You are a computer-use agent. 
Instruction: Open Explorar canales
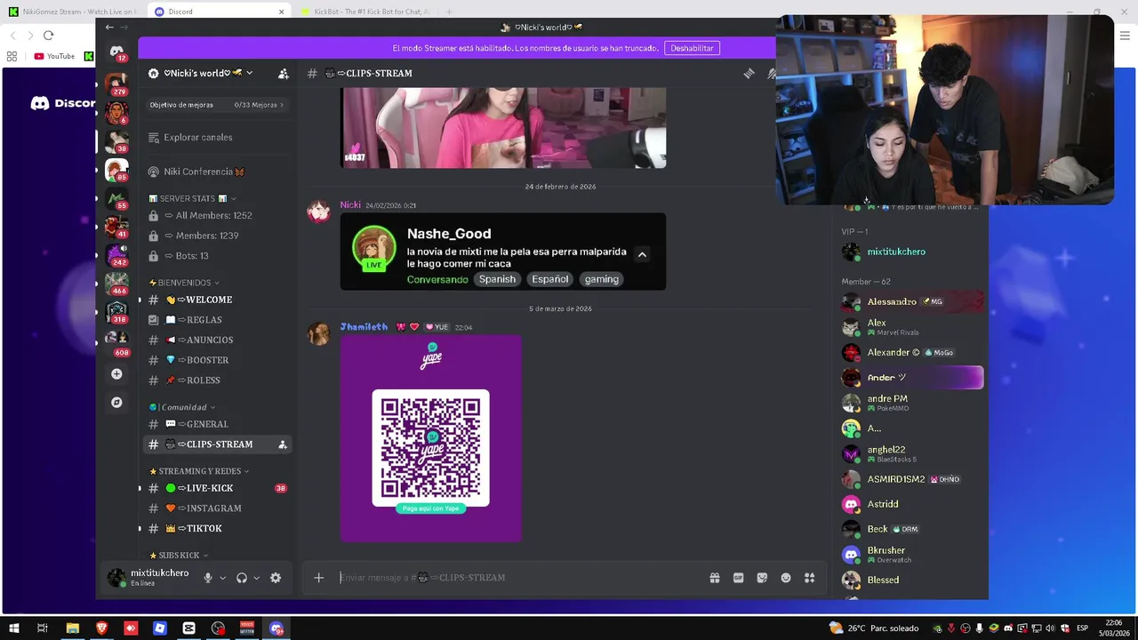coord(217,138)
